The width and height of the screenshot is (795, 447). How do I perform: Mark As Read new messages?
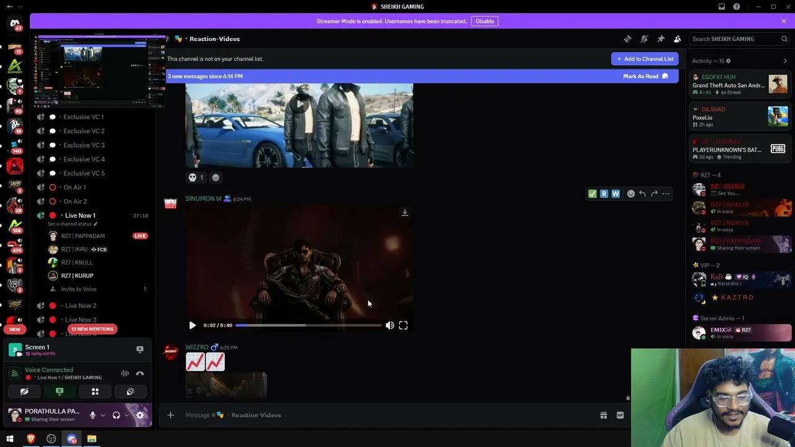[645, 76]
